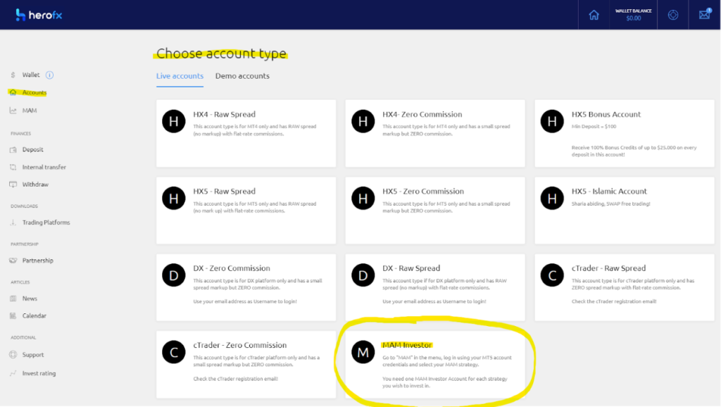The height and width of the screenshot is (407, 721).
Task: Click the DX - Zero Commission D icon
Action: [x=174, y=275]
